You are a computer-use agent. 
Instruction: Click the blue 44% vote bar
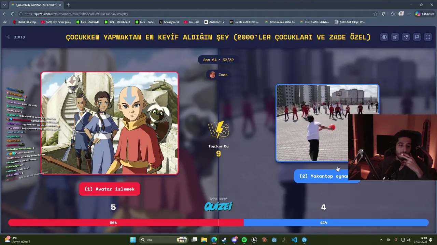coord(336,223)
